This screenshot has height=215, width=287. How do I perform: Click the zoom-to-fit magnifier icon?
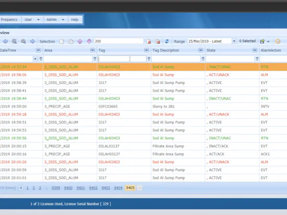[x=14, y=41]
